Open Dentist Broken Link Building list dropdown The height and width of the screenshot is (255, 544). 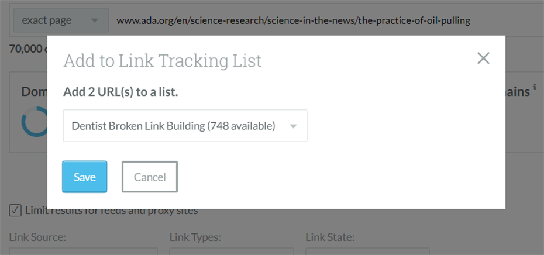185,126
